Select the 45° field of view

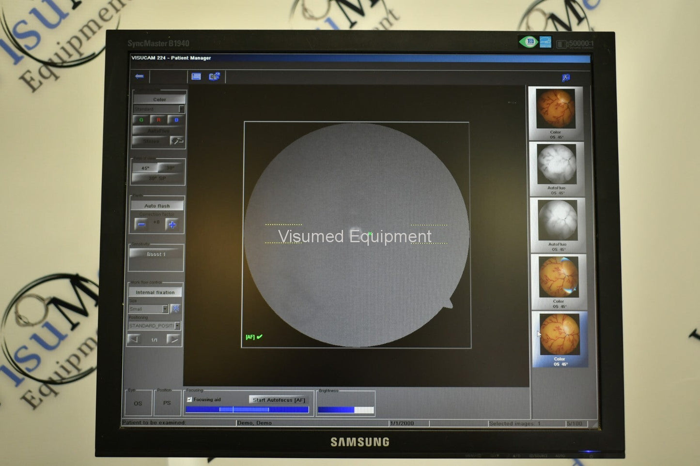coord(145,168)
